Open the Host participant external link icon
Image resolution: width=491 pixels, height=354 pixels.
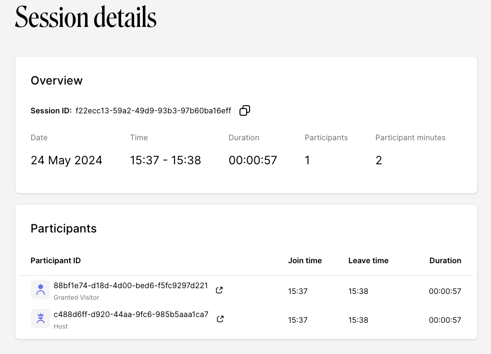[x=220, y=319]
